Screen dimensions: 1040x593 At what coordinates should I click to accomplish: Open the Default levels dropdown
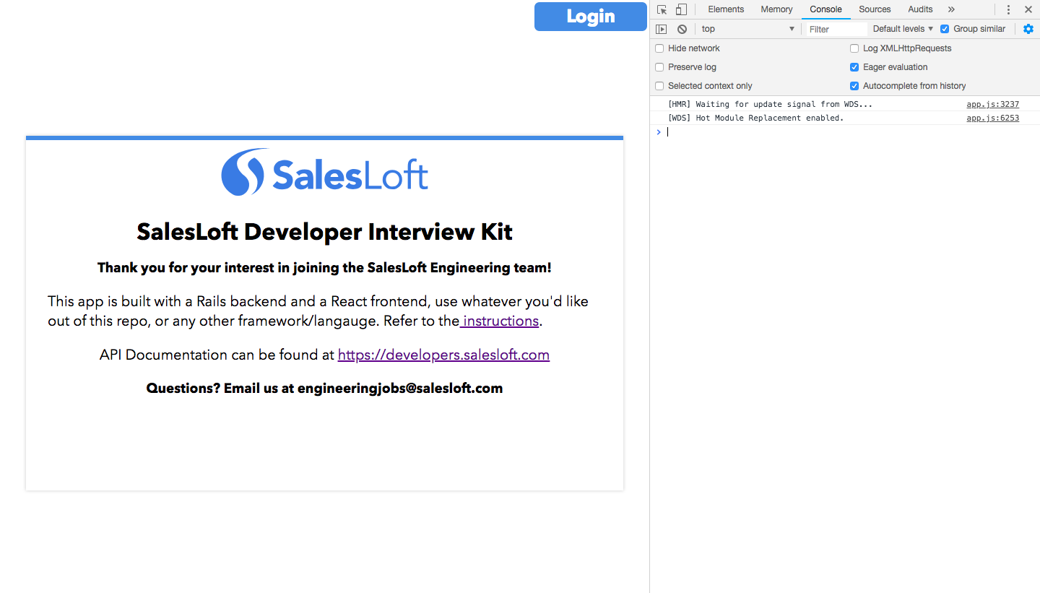(903, 29)
